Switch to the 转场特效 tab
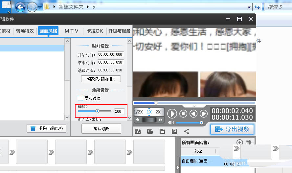The height and width of the screenshot is (173, 292). tap(25, 31)
